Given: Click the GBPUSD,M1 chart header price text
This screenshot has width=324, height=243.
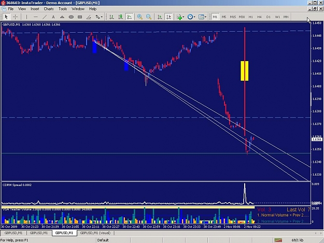Looking at the screenshot, I should [32, 24].
